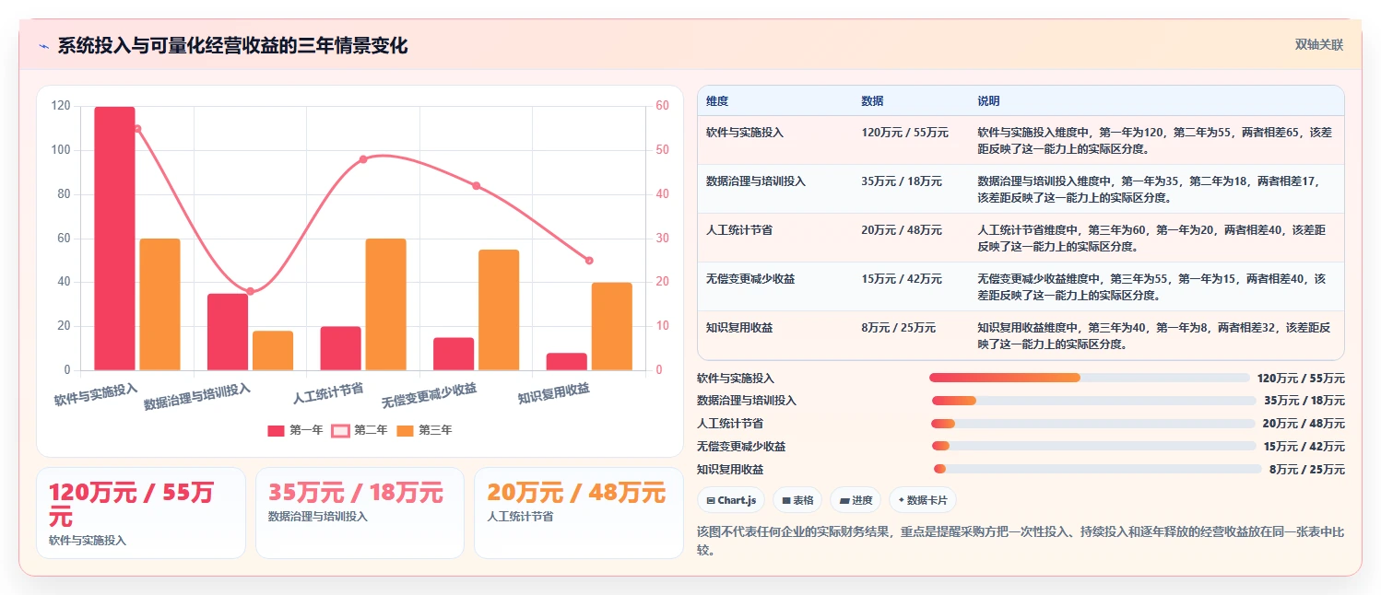1381x595 pixels.
Task: Click the 人工统计节省 x-axis label
Action: click(328, 393)
